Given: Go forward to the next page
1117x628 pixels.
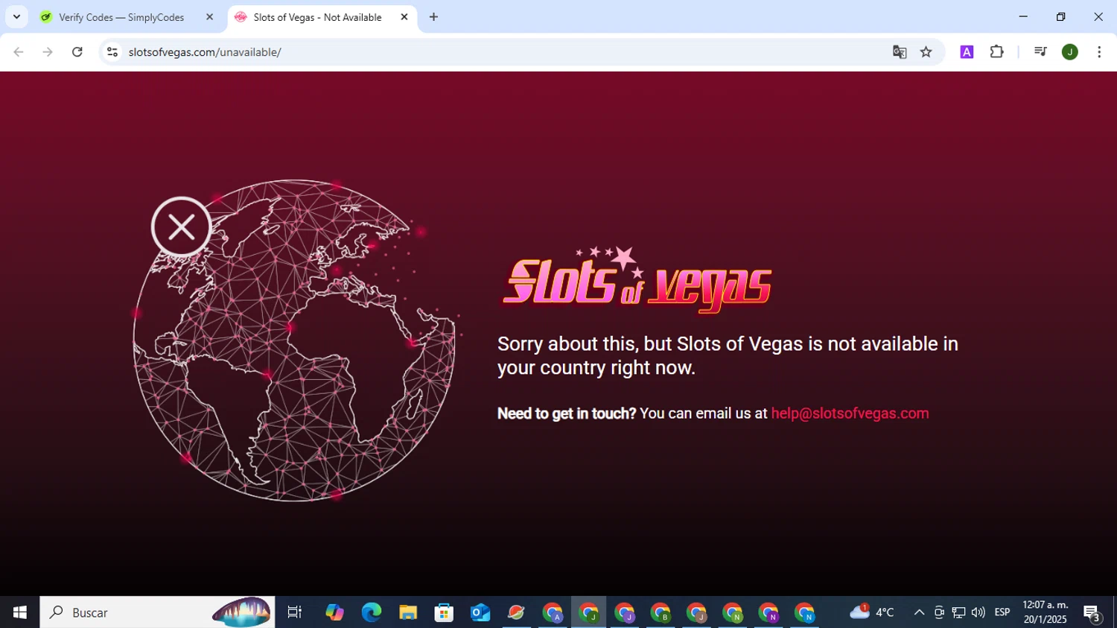Looking at the screenshot, I should coord(48,52).
